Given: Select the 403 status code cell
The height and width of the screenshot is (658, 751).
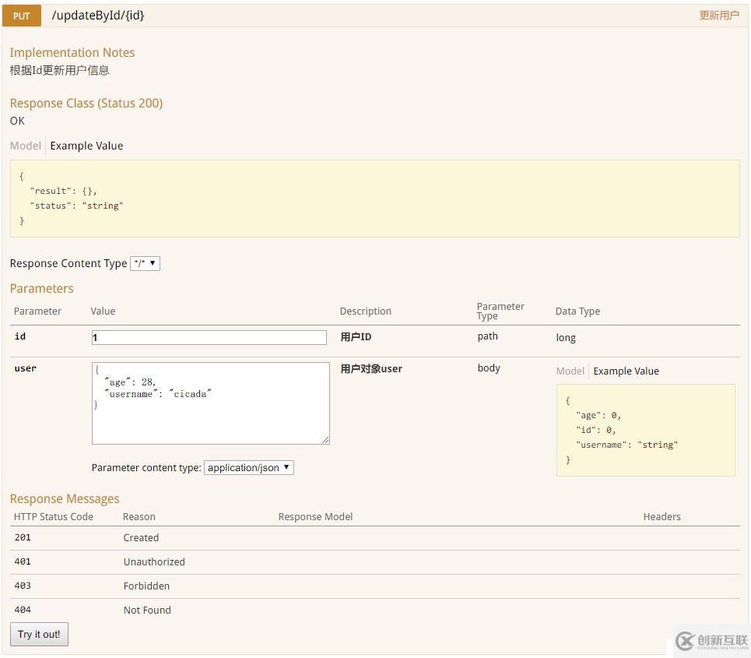Looking at the screenshot, I should [23, 586].
